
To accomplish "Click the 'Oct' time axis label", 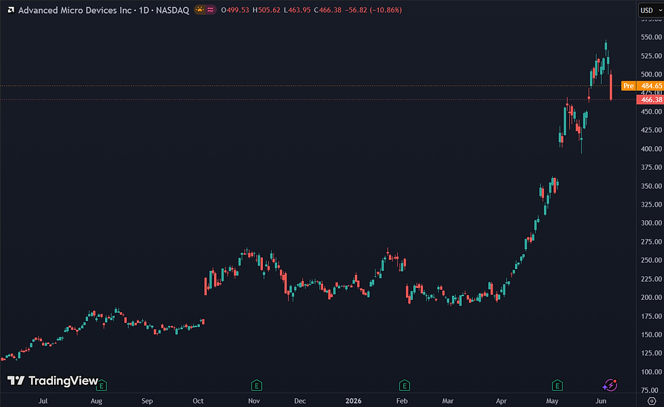I will [x=198, y=401].
